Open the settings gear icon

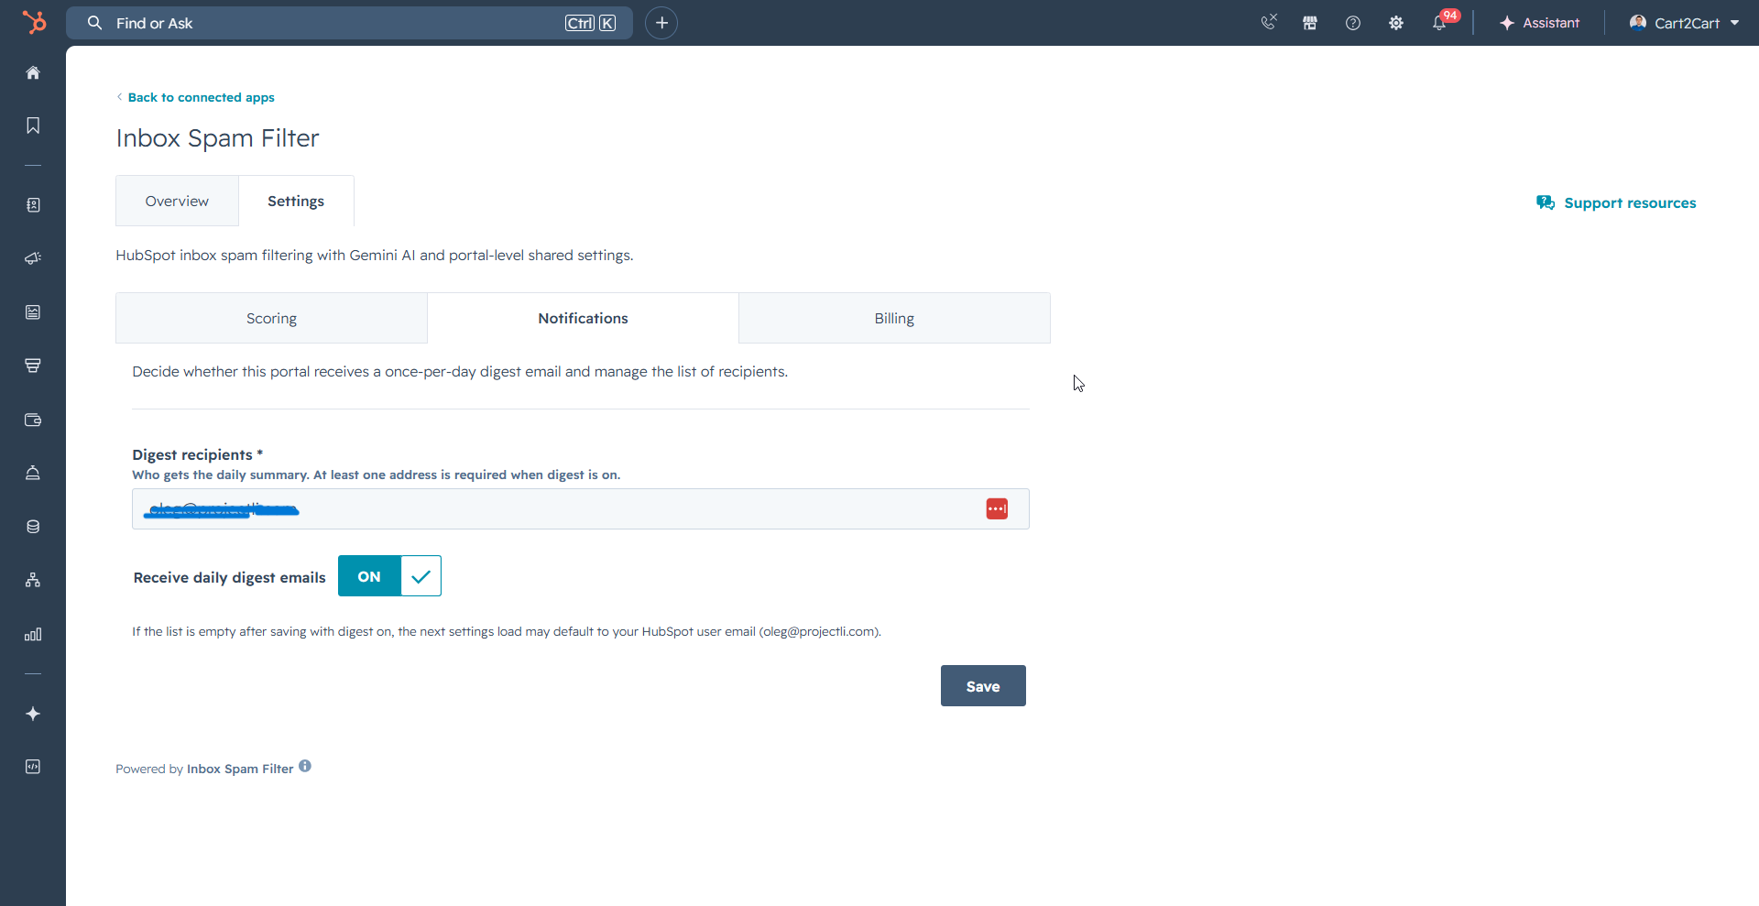pos(1396,23)
